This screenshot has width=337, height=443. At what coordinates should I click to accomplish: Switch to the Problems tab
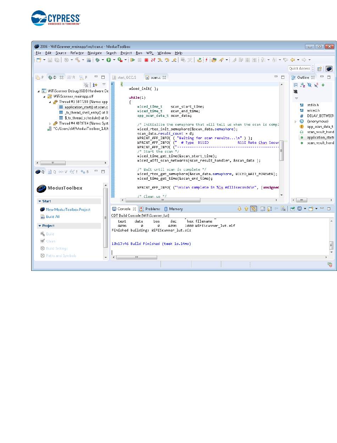click(150, 209)
